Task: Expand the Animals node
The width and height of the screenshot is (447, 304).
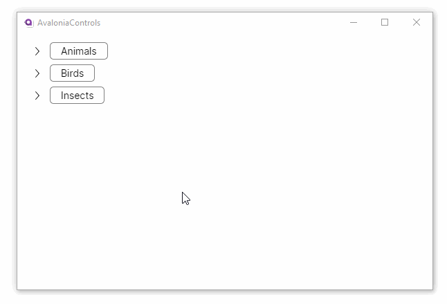Action: (x=37, y=51)
